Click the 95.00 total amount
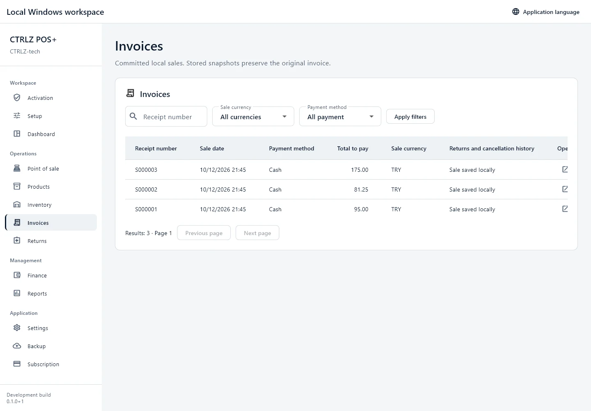The image size is (591, 411). pos(361,209)
